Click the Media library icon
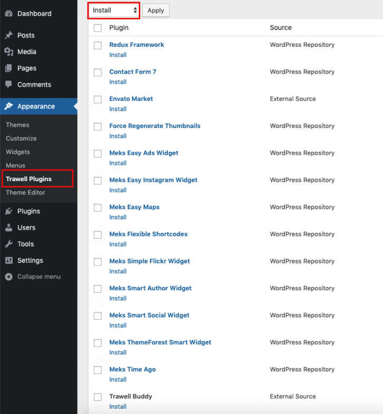 pos(8,52)
